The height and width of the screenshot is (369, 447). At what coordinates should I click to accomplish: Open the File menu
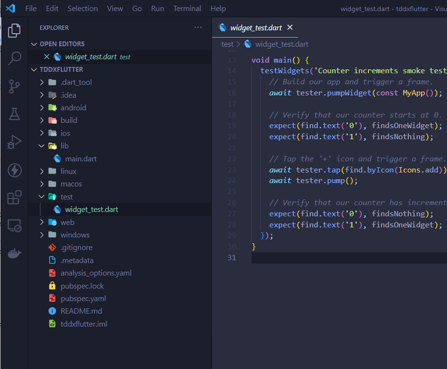[x=31, y=9]
